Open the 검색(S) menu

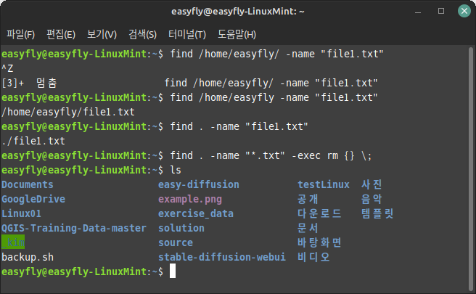pyautogui.click(x=142, y=34)
